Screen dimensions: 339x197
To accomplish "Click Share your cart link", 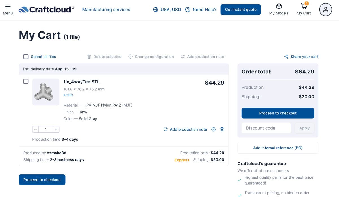I will [301, 57].
